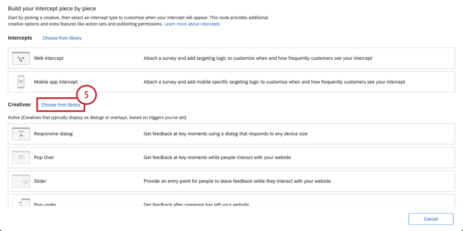The width and height of the screenshot is (463, 231).
Task: Click the Slider creative icon
Action: tap(21, 181)
